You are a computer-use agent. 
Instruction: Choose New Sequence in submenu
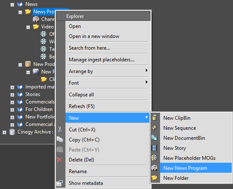pyautogui.click(x=196, y=128)
